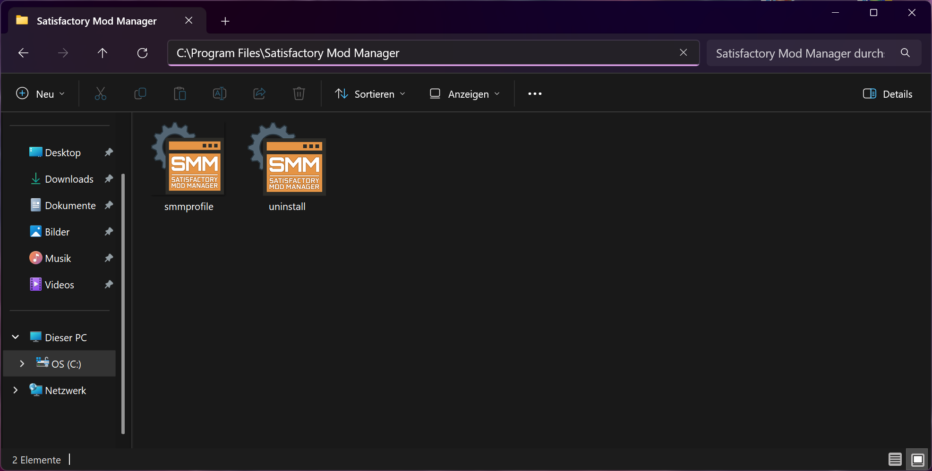Click the magnifier search icon

coord(905,53)
